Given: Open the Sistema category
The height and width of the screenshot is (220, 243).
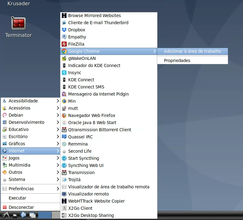Looking at the screenshot, I should point(30,179).
